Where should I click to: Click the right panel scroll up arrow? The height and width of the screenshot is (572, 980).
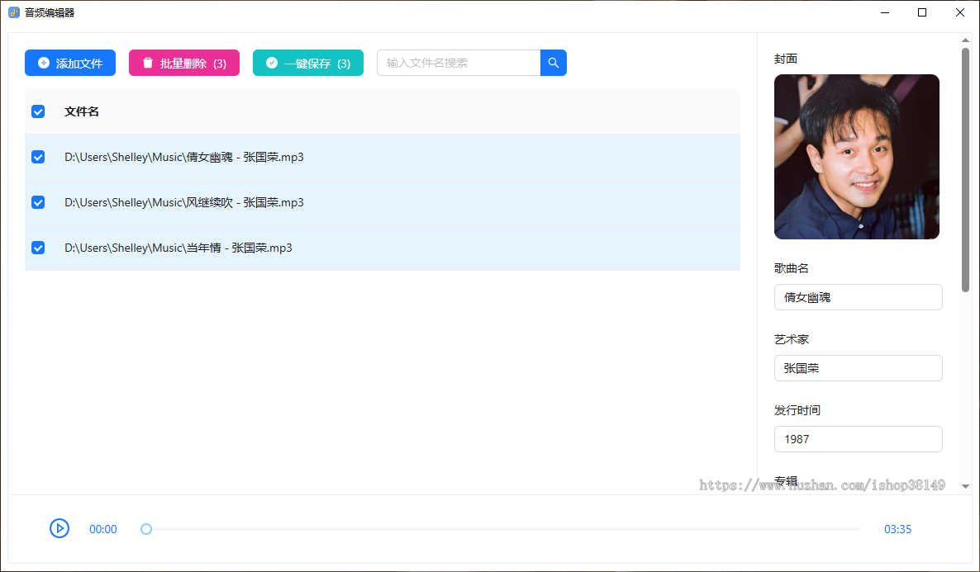pos(966,40)
